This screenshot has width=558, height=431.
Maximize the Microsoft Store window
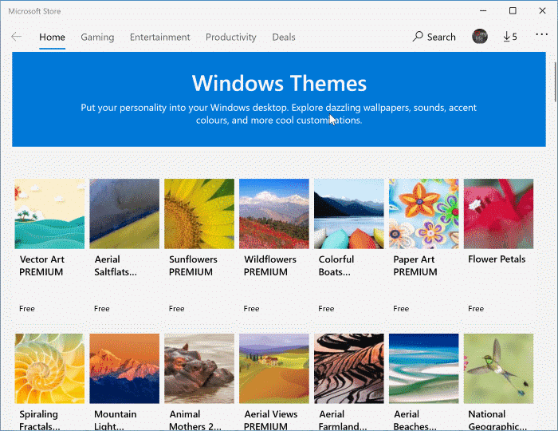coord(513,10)
